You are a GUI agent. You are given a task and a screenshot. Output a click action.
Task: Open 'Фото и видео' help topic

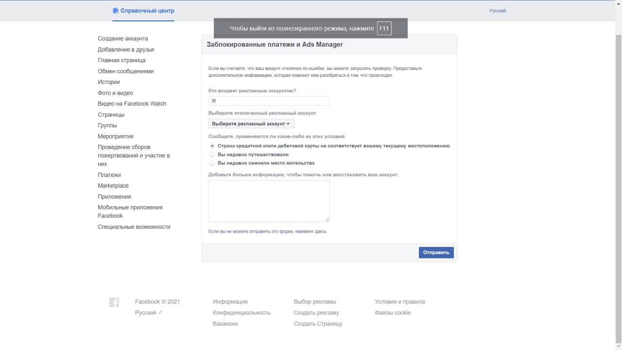pyautogui.click(x=115, y=93)
